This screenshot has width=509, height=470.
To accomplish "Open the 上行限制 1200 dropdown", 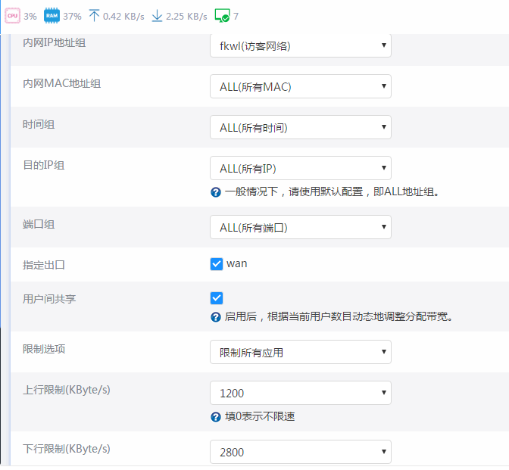I will (x=301, y=393).
